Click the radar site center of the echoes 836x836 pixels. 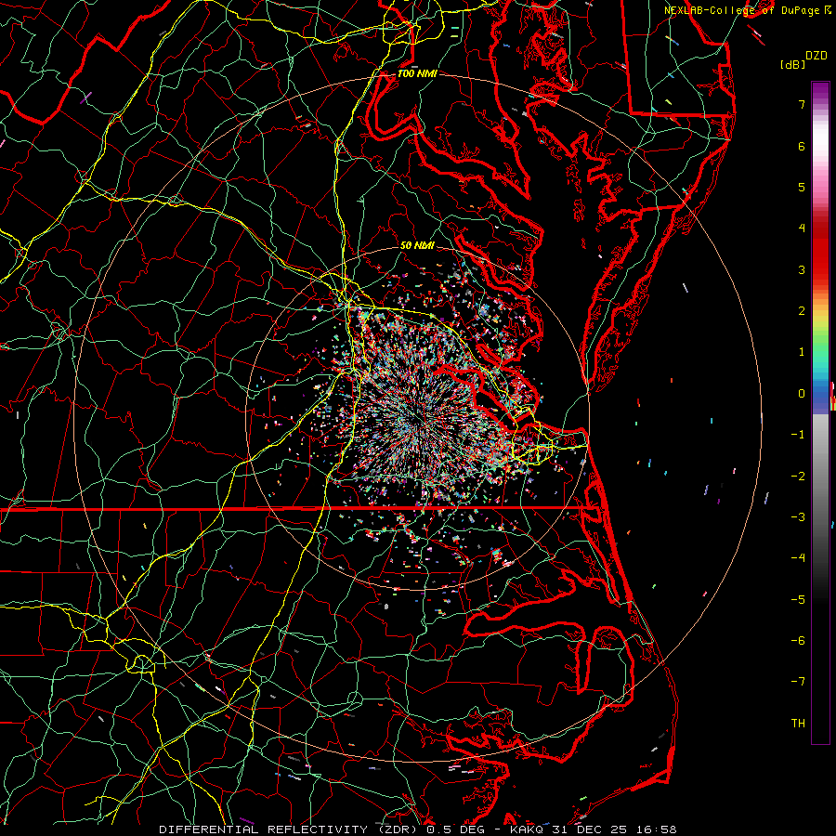(x=418, y=419)
